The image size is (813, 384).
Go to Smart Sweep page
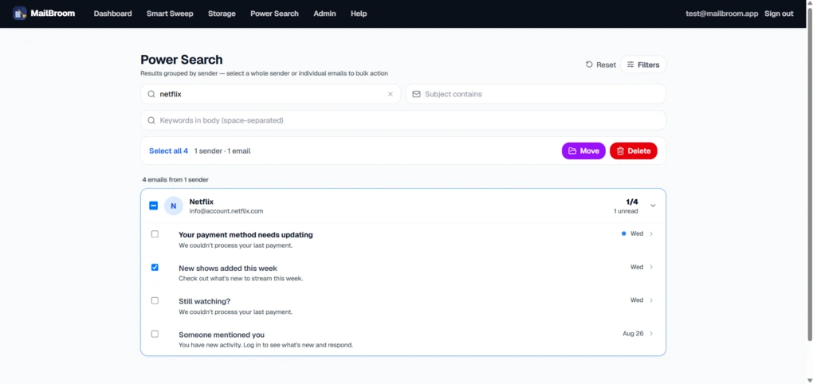click(x=170, y=14)
